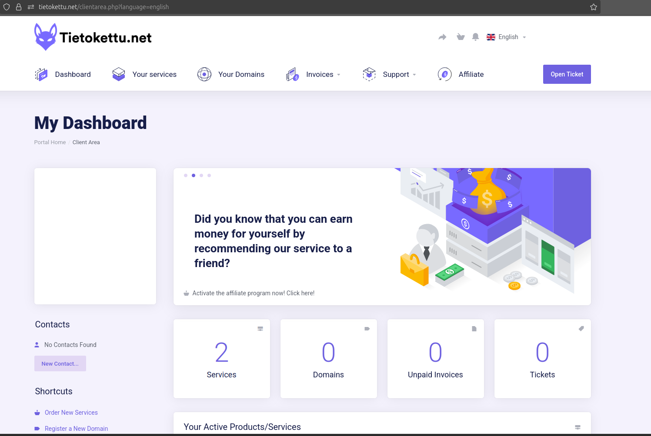Click the Affiliate coin icon
Screen dimensions: 651x436
(x=444, y=74)
